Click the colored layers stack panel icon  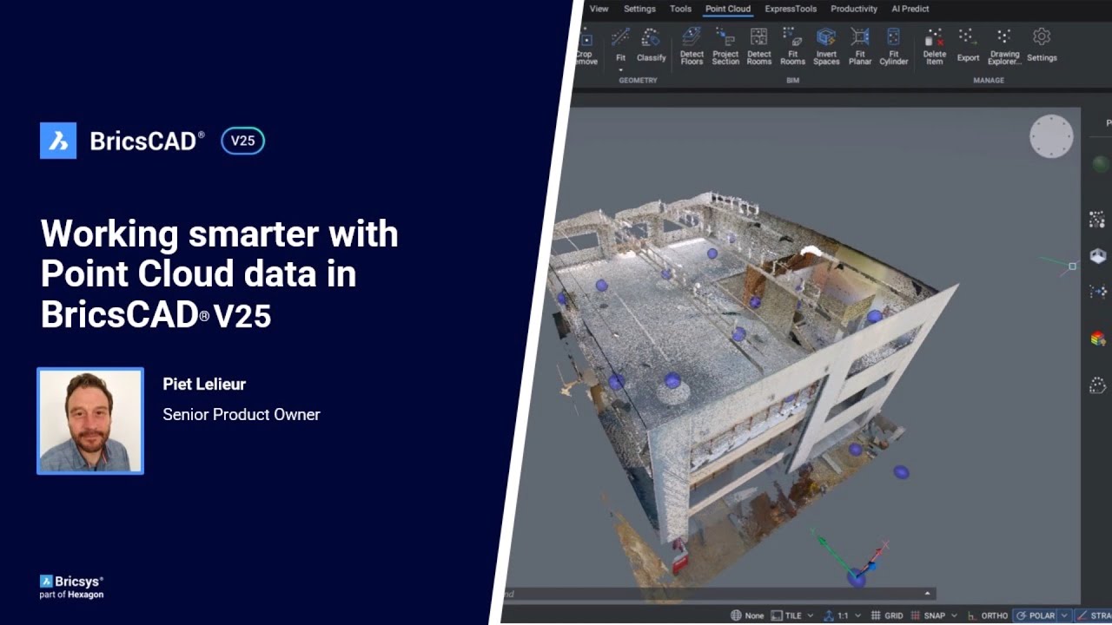pyautogui.click(x=1097, y=339)
